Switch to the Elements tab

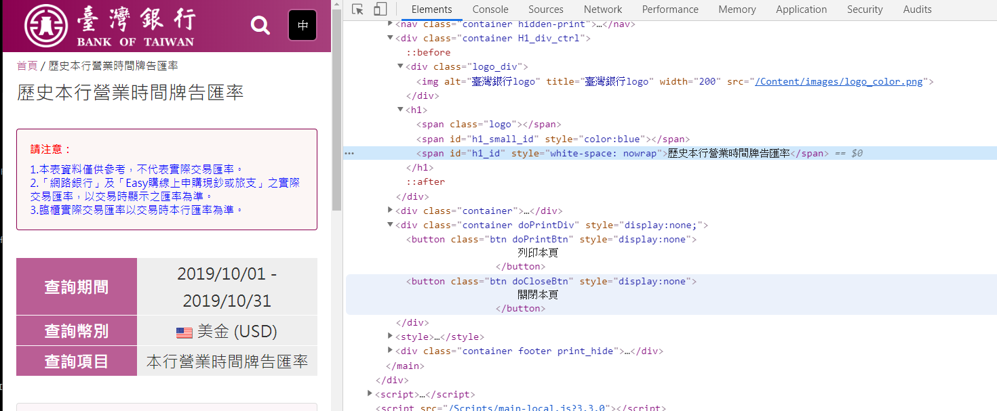432,9
